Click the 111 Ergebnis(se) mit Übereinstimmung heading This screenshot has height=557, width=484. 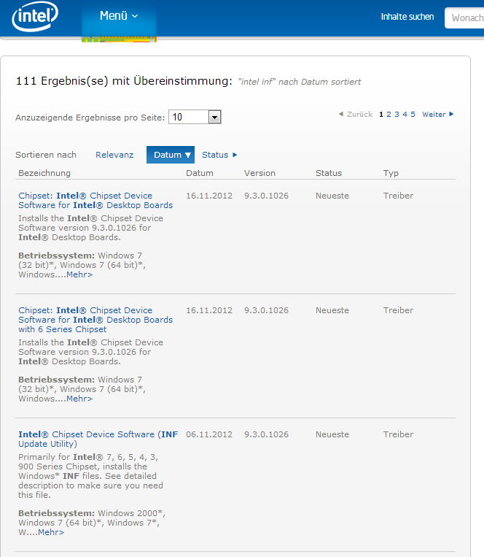click(x=124, y=81)
